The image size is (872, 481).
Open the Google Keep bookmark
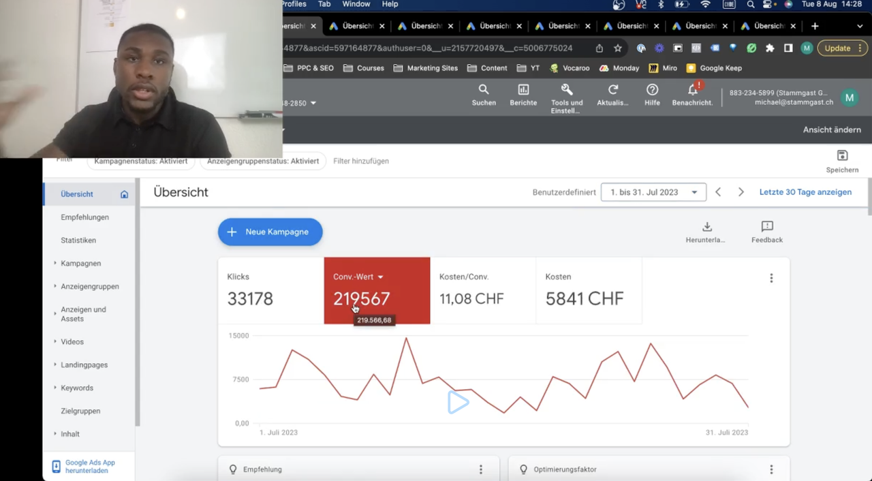pyautogui.click(x=714, y=68)
